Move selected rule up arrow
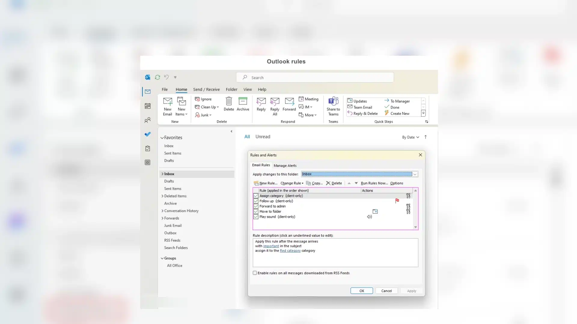577x324 pixels. click(x=349, y=183)
